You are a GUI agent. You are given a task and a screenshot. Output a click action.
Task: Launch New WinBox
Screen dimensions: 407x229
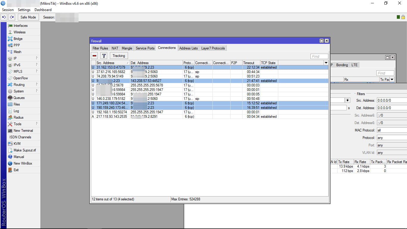click(24, 163)
